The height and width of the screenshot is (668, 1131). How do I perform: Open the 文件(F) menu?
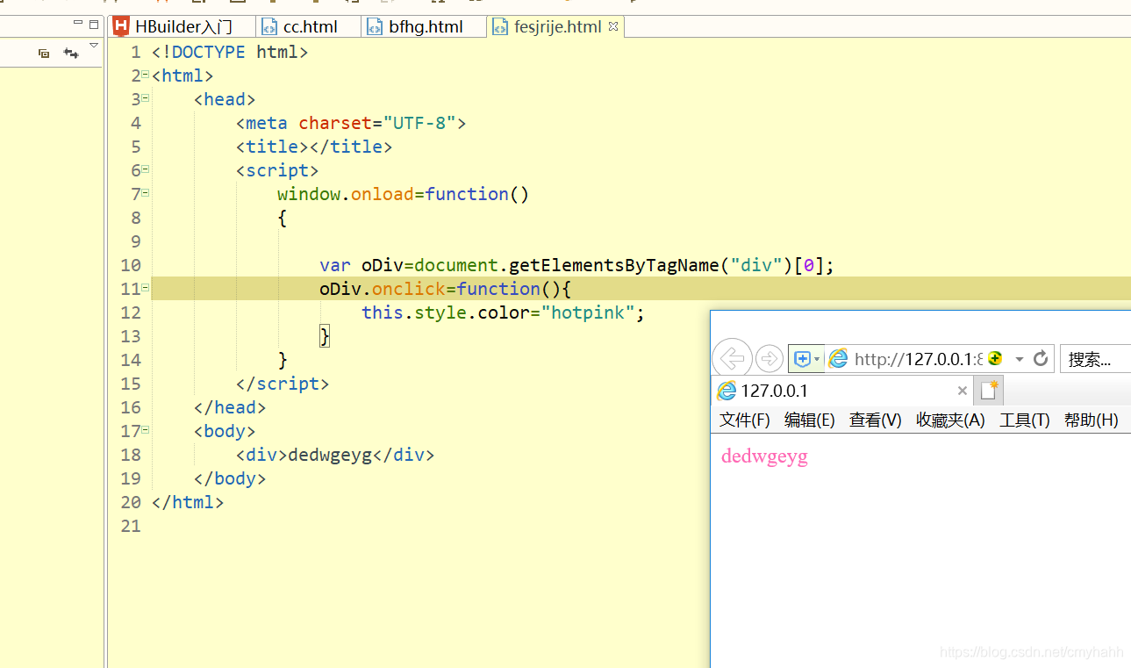tap(745, 420)
